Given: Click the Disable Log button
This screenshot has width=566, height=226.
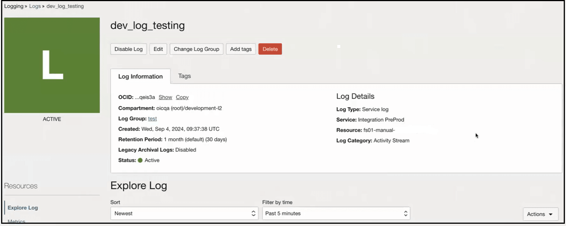Looking at the screenshot, I should [x=128, y=49].
